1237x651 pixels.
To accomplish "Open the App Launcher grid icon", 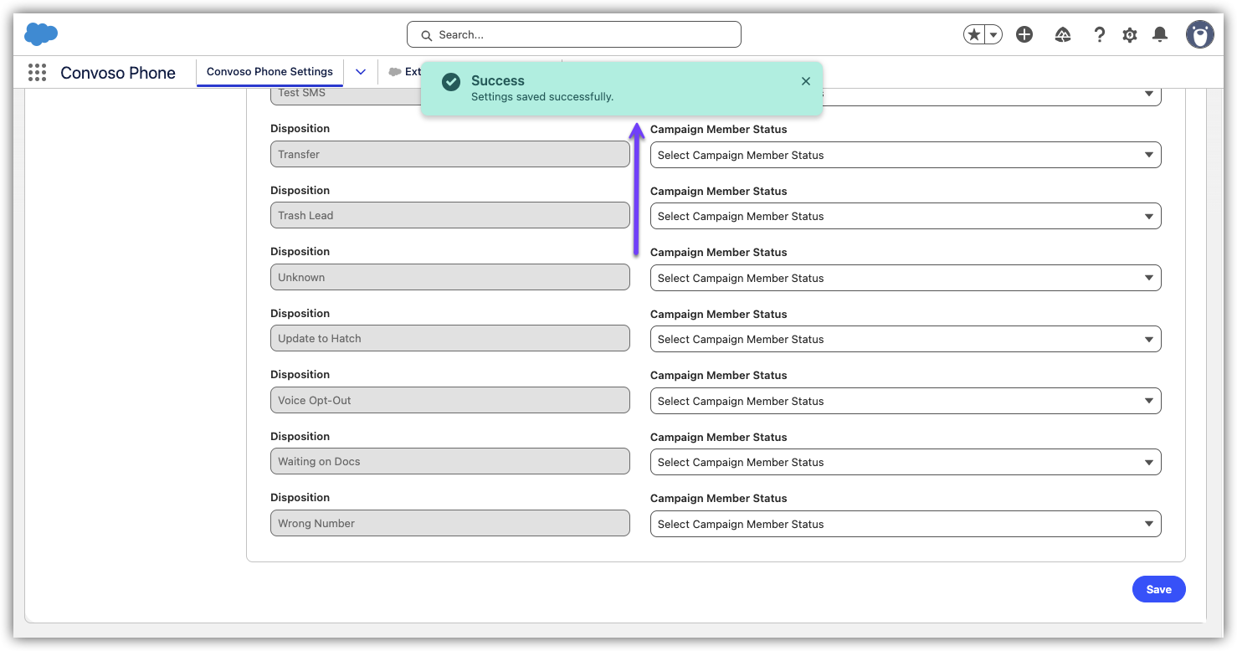I will pos(37,73).
